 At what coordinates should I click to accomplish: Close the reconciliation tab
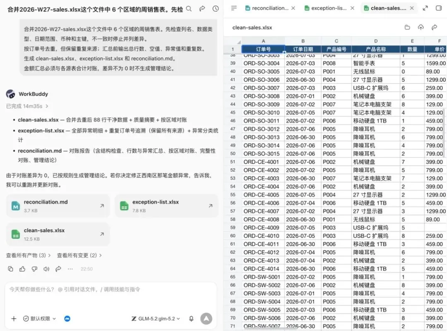tap(293, 8)
